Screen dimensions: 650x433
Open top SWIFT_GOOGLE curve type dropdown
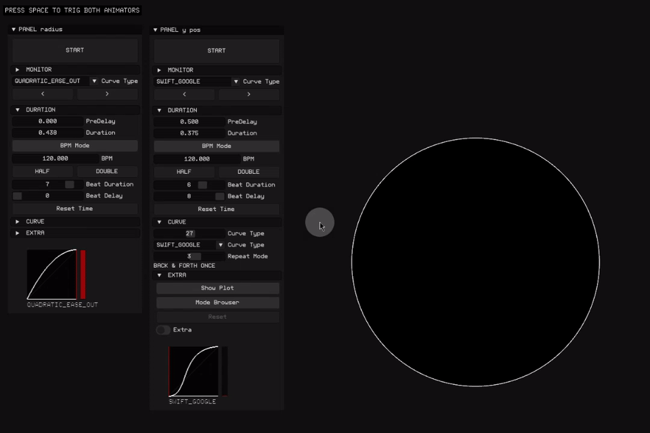click(197, 81)
